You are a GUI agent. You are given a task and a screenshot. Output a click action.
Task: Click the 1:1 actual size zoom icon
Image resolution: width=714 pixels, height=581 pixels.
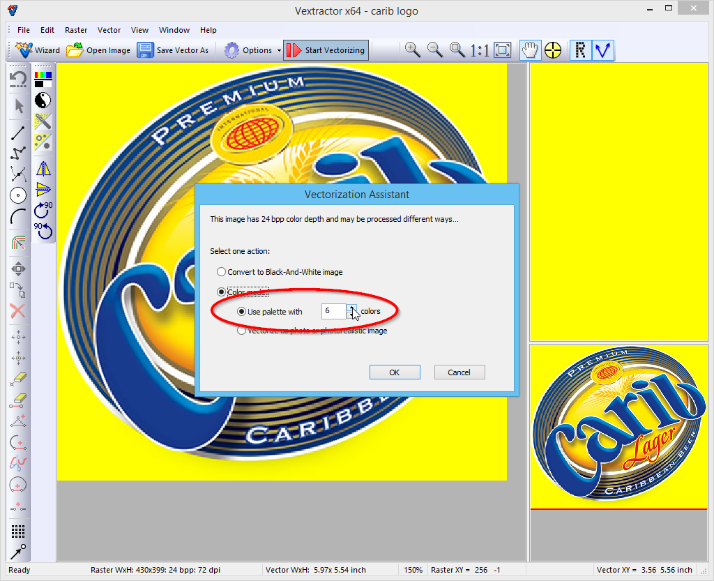[x=479, y=50]
